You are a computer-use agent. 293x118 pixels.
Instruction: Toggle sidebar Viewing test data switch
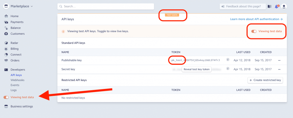click(x=6, y=97)
